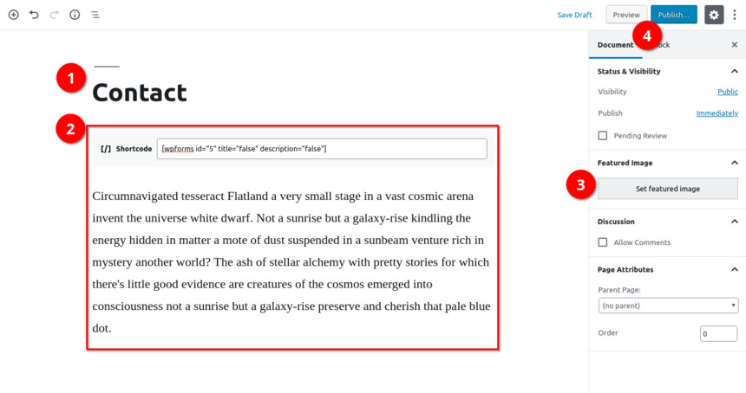The image size is (746, 393).
Task: Click the Preview button
Action: (626, 15)
